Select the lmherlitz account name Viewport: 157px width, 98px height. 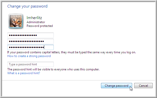tap(34, 18)
